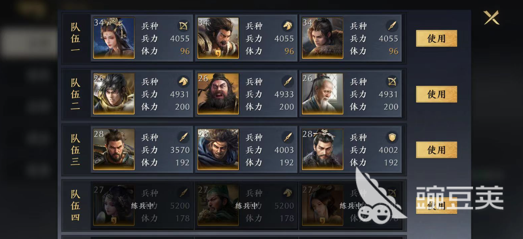Open the level 26 white-haired elder portrait

click(322, 94)
